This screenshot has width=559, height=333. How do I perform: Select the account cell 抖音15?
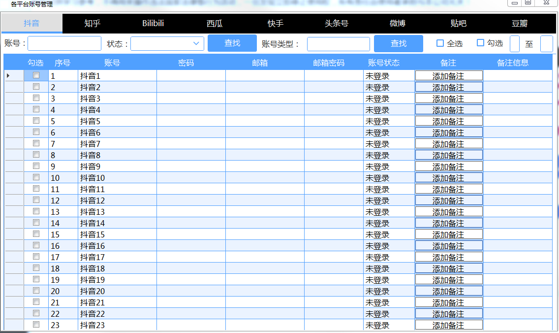117,234
